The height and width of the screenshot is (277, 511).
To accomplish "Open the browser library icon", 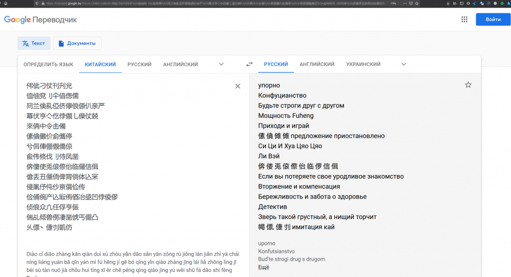I will 455,3.
